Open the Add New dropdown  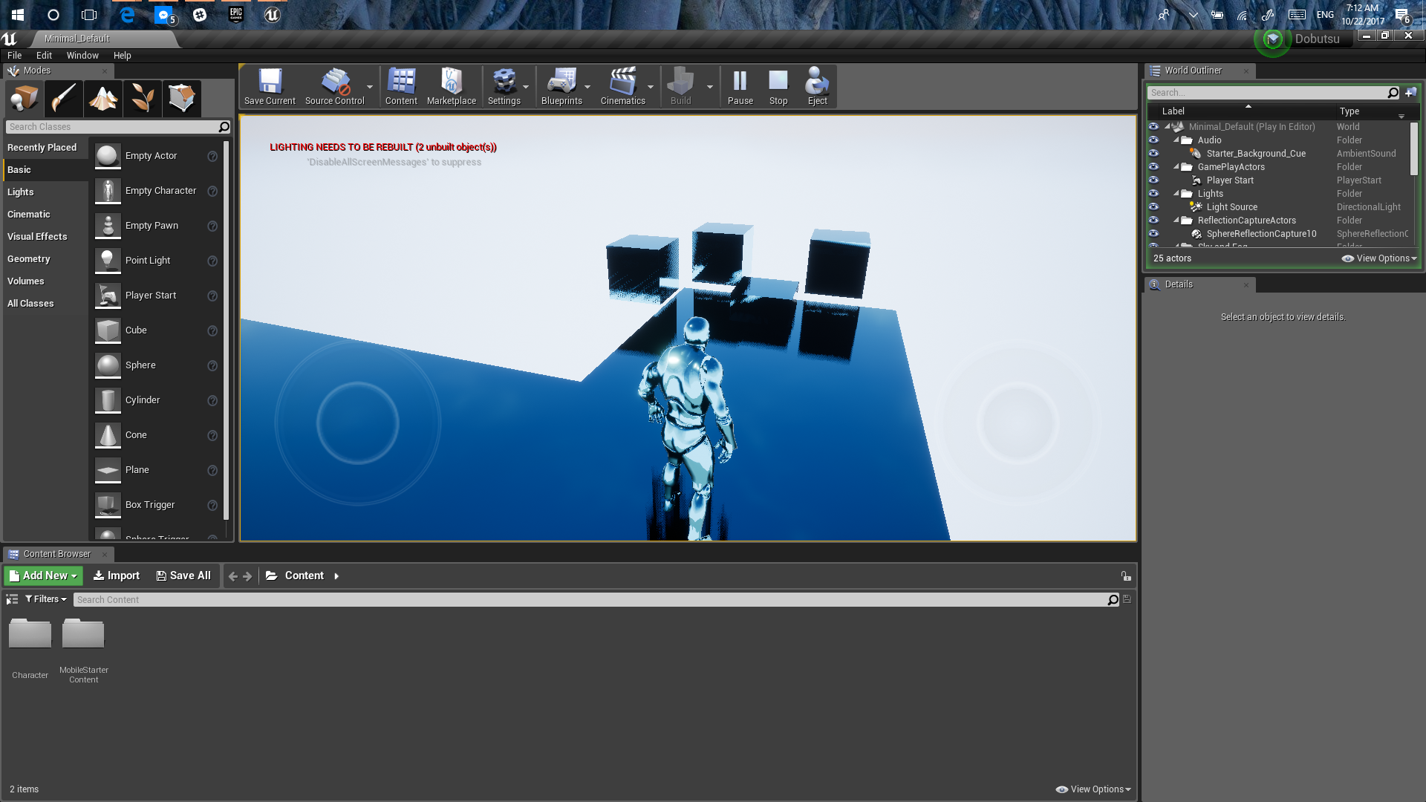tap(44, 576)
